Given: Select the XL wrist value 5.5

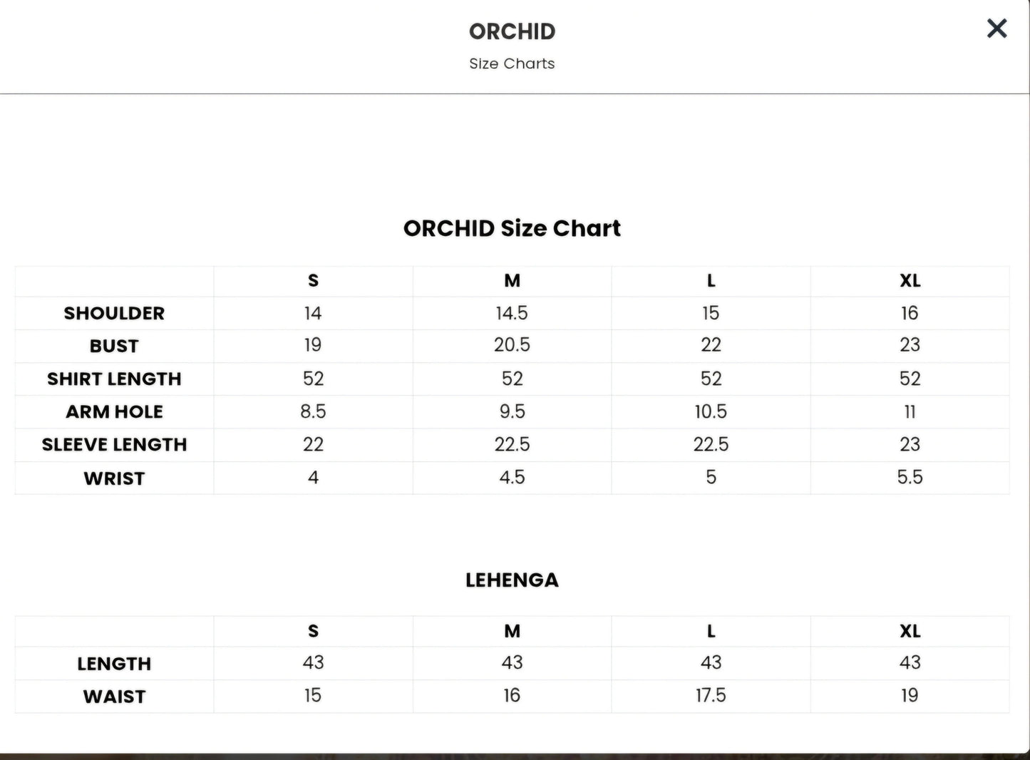Looking at the screenshot, I should [910, 477].
